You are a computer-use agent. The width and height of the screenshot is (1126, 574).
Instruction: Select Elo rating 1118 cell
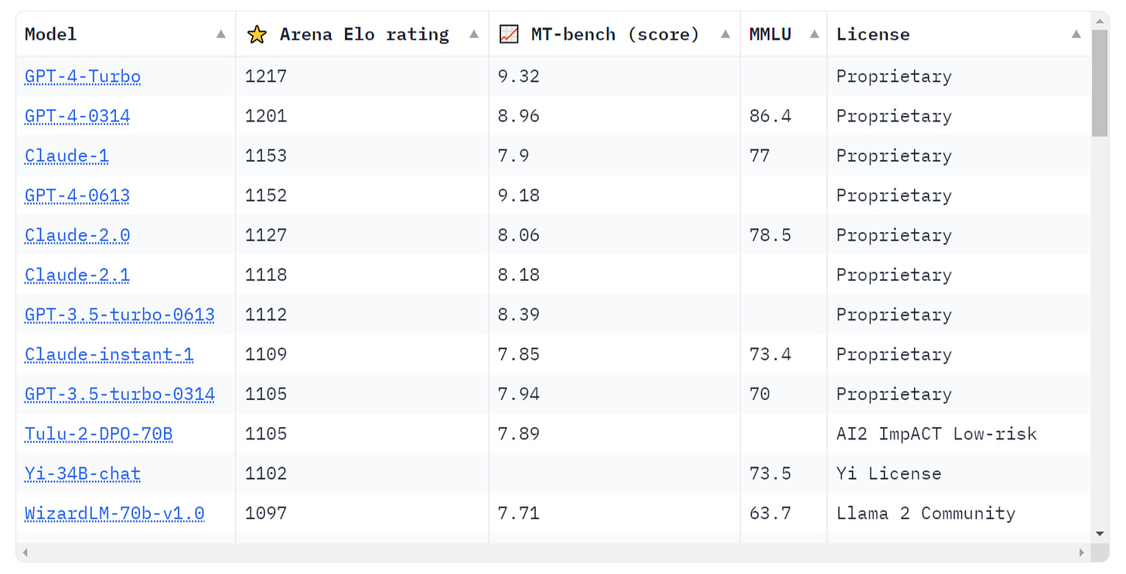tap(362, 275)
